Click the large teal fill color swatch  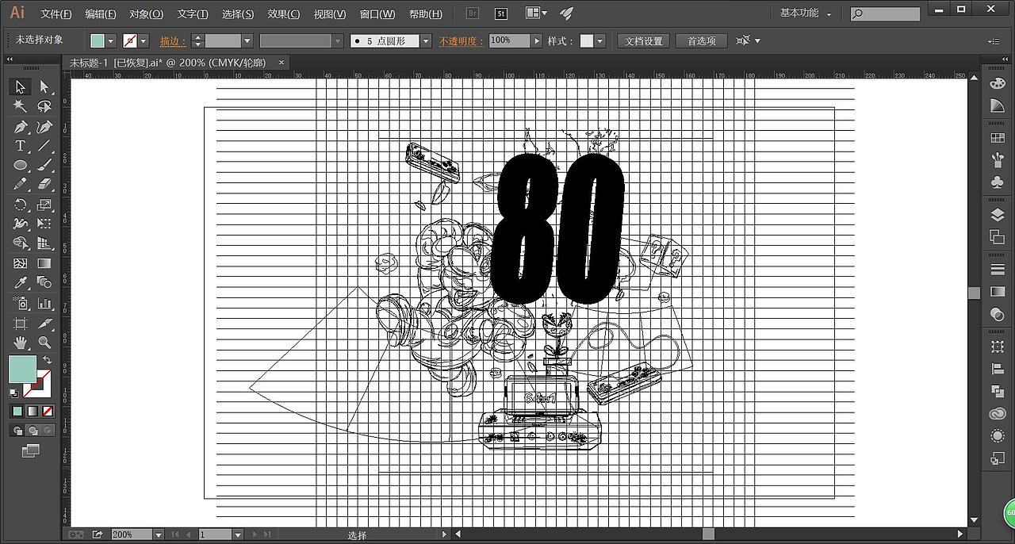click(22, 369)
